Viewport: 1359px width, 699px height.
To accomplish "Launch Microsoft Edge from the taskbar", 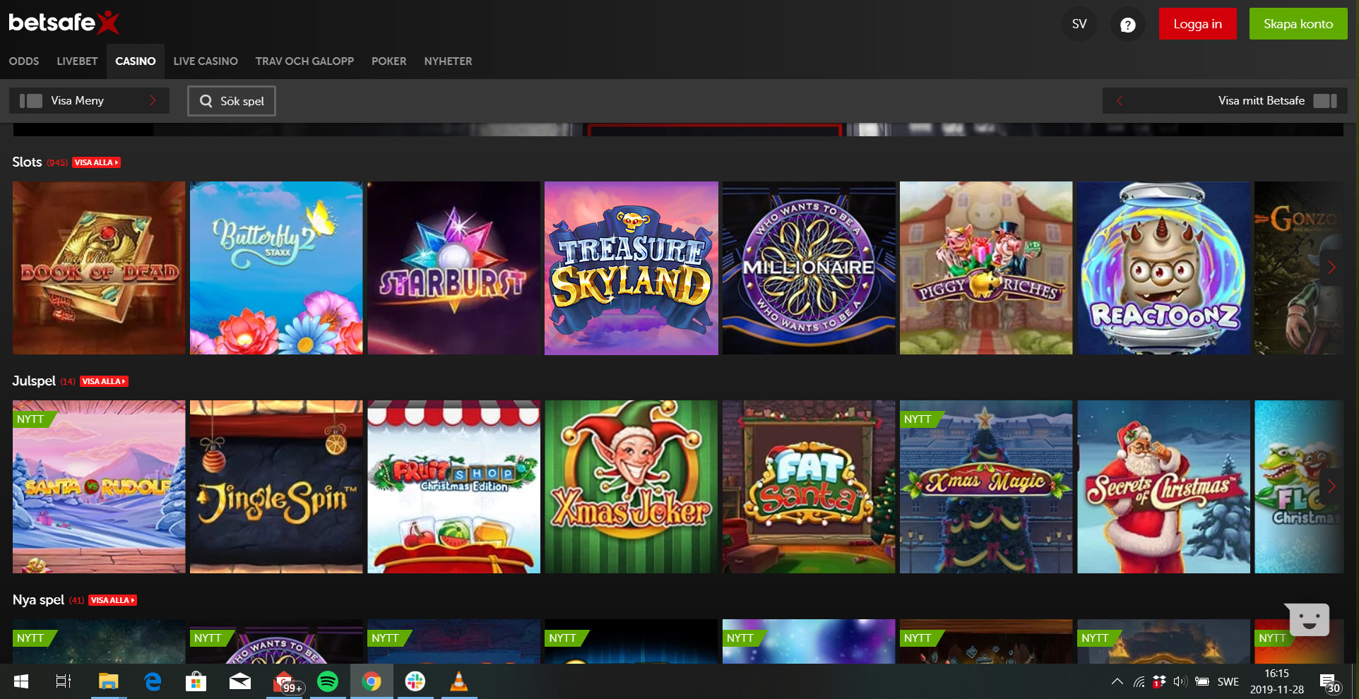I will coord(152,681).
